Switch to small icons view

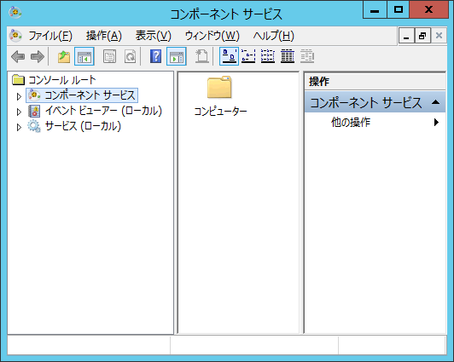[248, 56]
